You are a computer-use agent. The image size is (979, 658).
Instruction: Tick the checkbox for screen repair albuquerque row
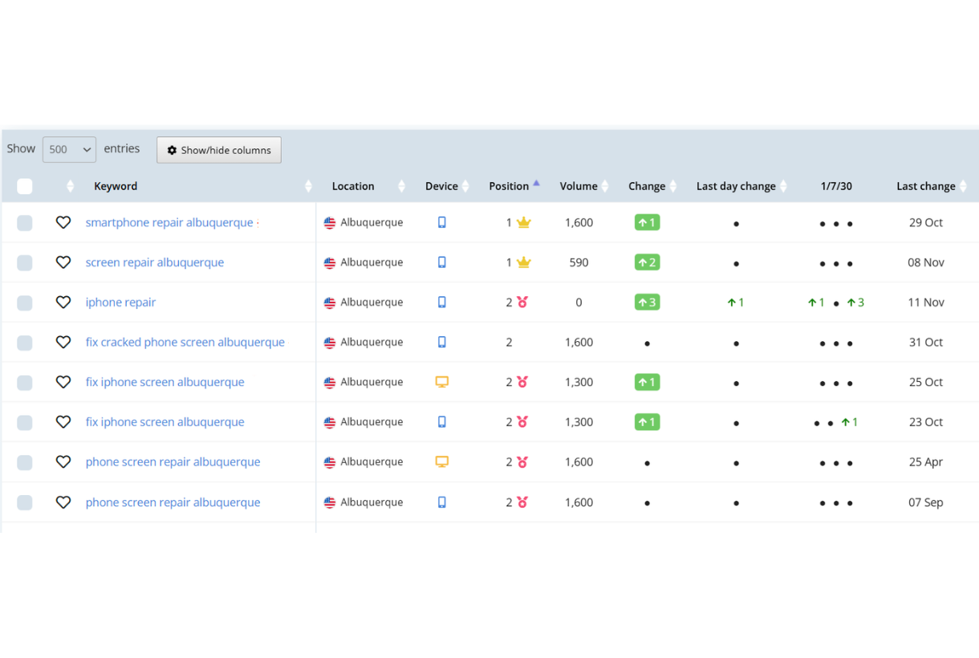tap(24, 262)
